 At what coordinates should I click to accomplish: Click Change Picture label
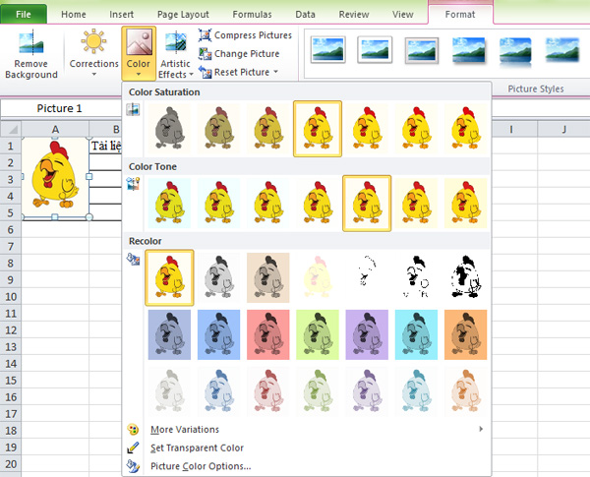click(247, 53)
